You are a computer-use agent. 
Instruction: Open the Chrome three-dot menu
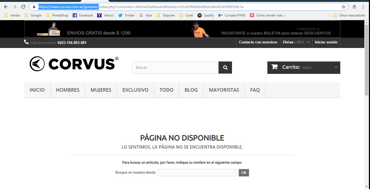363,7
